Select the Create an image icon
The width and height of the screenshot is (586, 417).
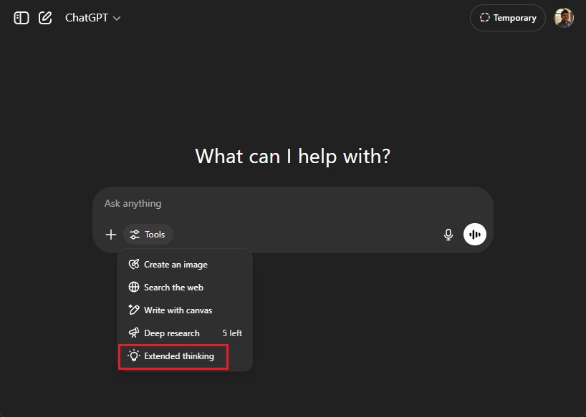click(133, 264)
